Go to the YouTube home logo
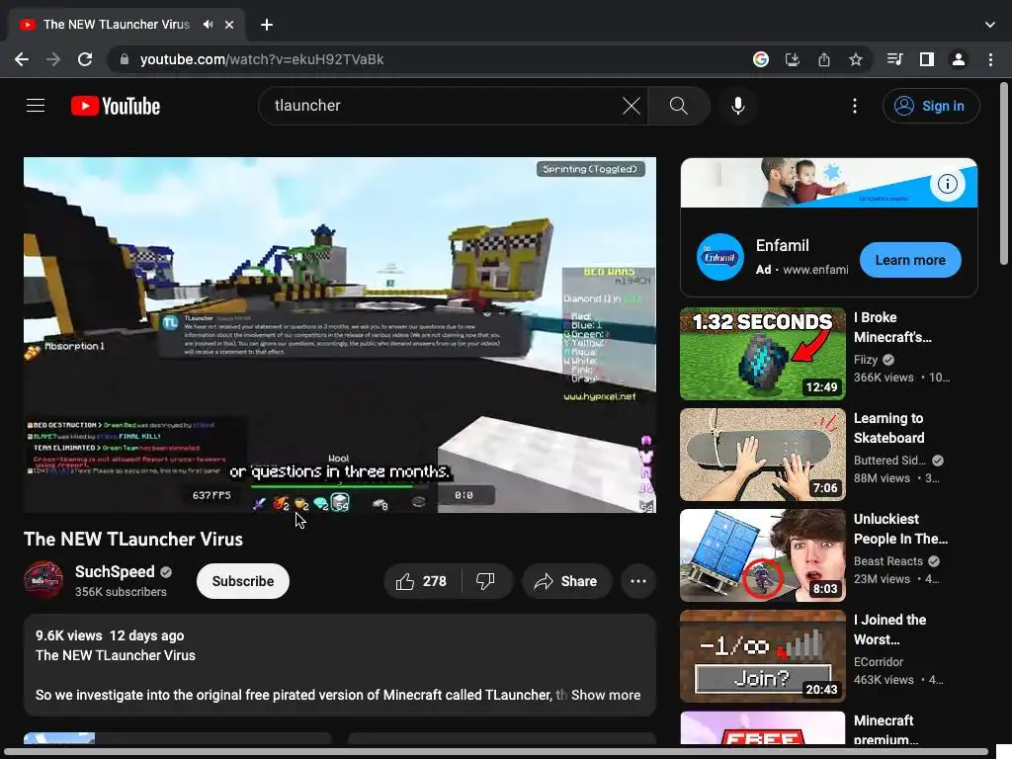1012x759 pixels. [116, 106]
